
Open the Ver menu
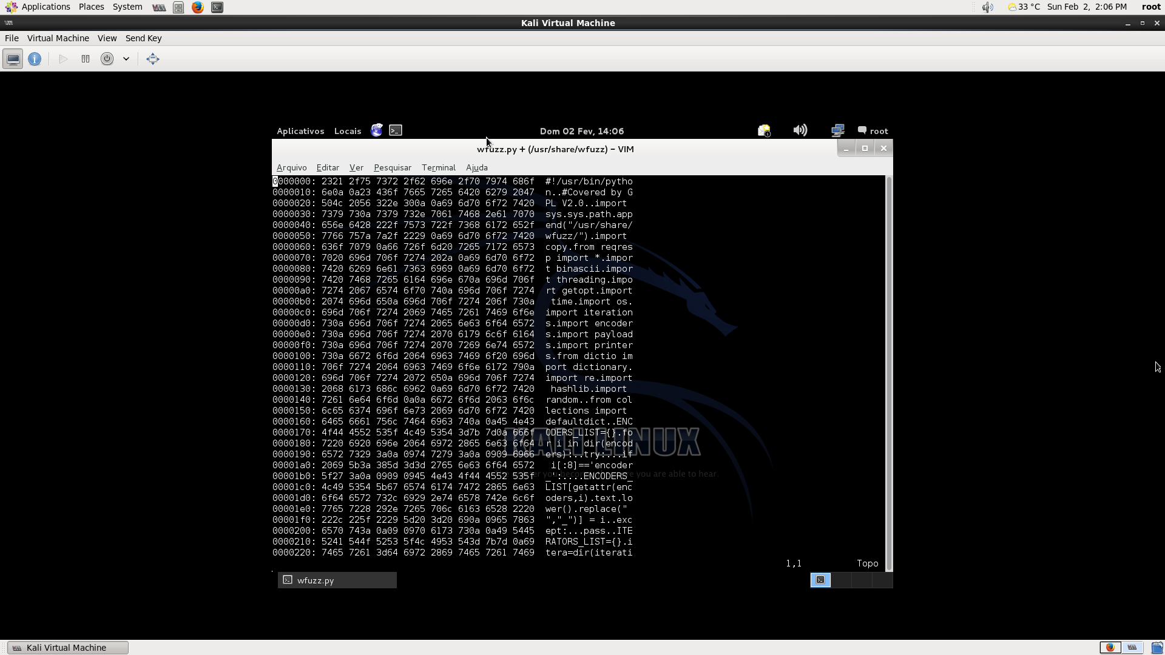tap(356, 167)
